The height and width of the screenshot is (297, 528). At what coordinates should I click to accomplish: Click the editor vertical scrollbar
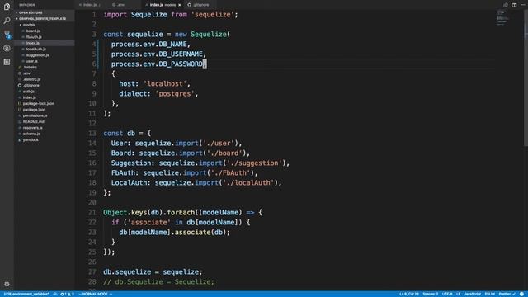[x=526, y=78]
